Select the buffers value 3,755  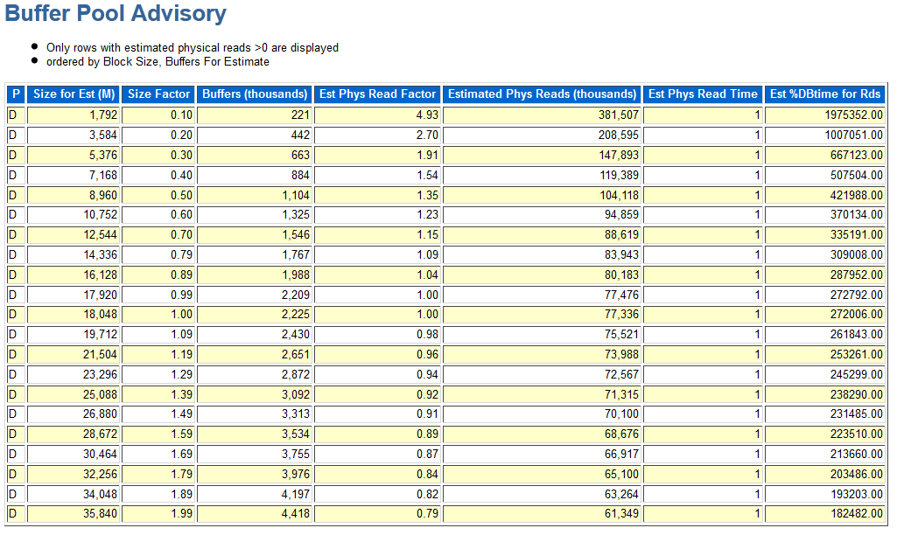click(255, 453)
